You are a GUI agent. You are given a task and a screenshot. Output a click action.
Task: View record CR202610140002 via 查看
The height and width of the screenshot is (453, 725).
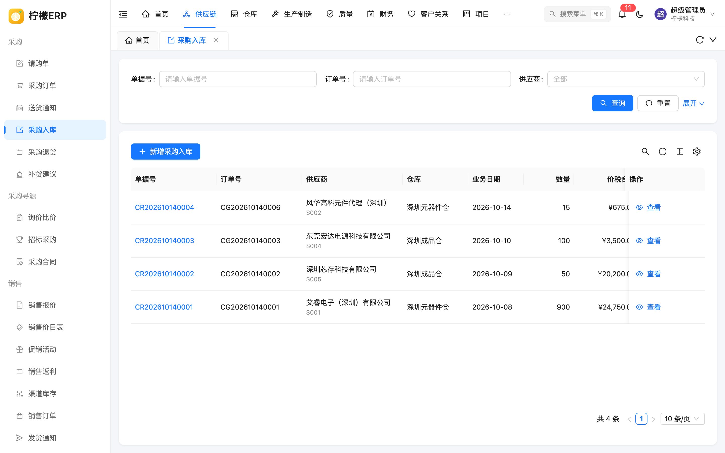point(648,274)
